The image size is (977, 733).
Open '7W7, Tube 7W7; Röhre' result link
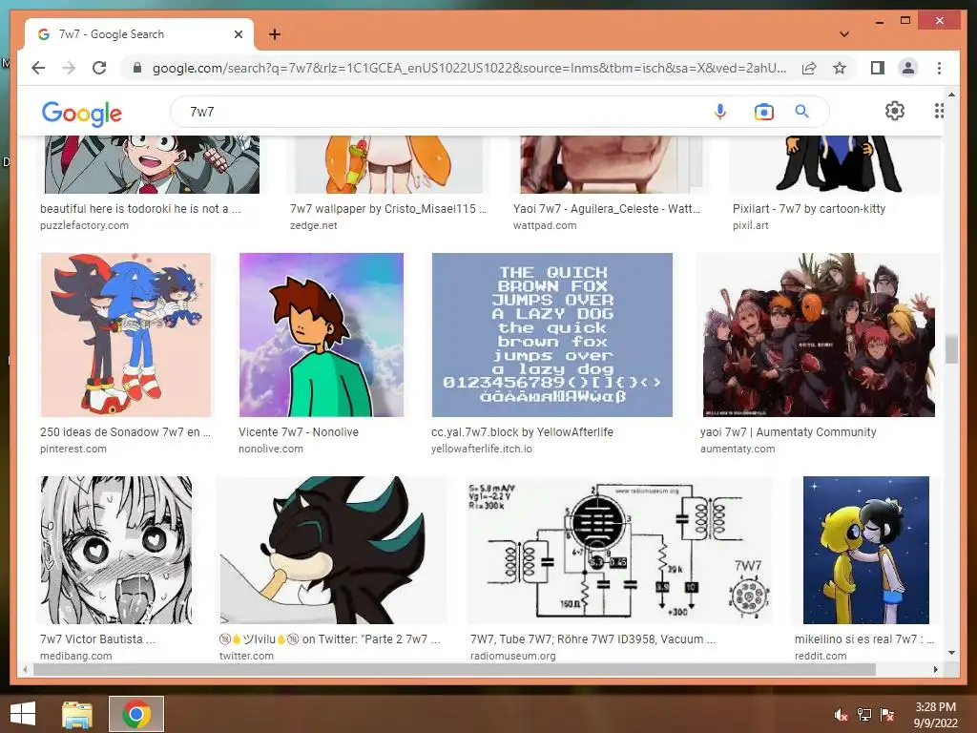592,639
